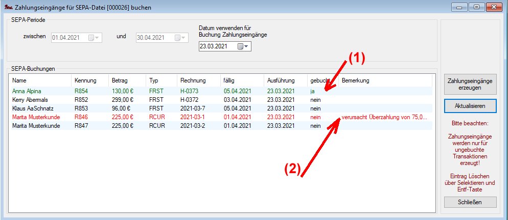The width and height of the screenshot is (508, 220).
Task: Open the end date 30.04.2021 calendar picker
Action: pyautogui.click(x=179, y=37)
